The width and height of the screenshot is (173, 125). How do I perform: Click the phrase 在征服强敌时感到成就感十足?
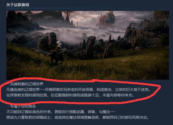pyautogui.click(x=74, y=95)
